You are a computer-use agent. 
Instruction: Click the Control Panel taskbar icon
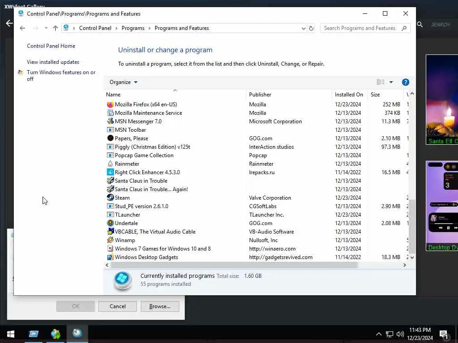(77, 333)
